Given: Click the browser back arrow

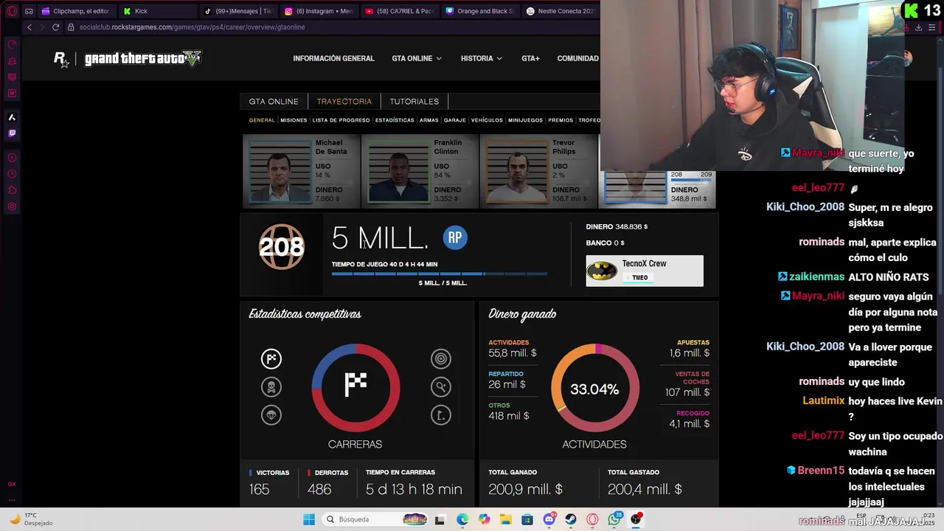Looking at the screenshot, I should tap(29, 27).
